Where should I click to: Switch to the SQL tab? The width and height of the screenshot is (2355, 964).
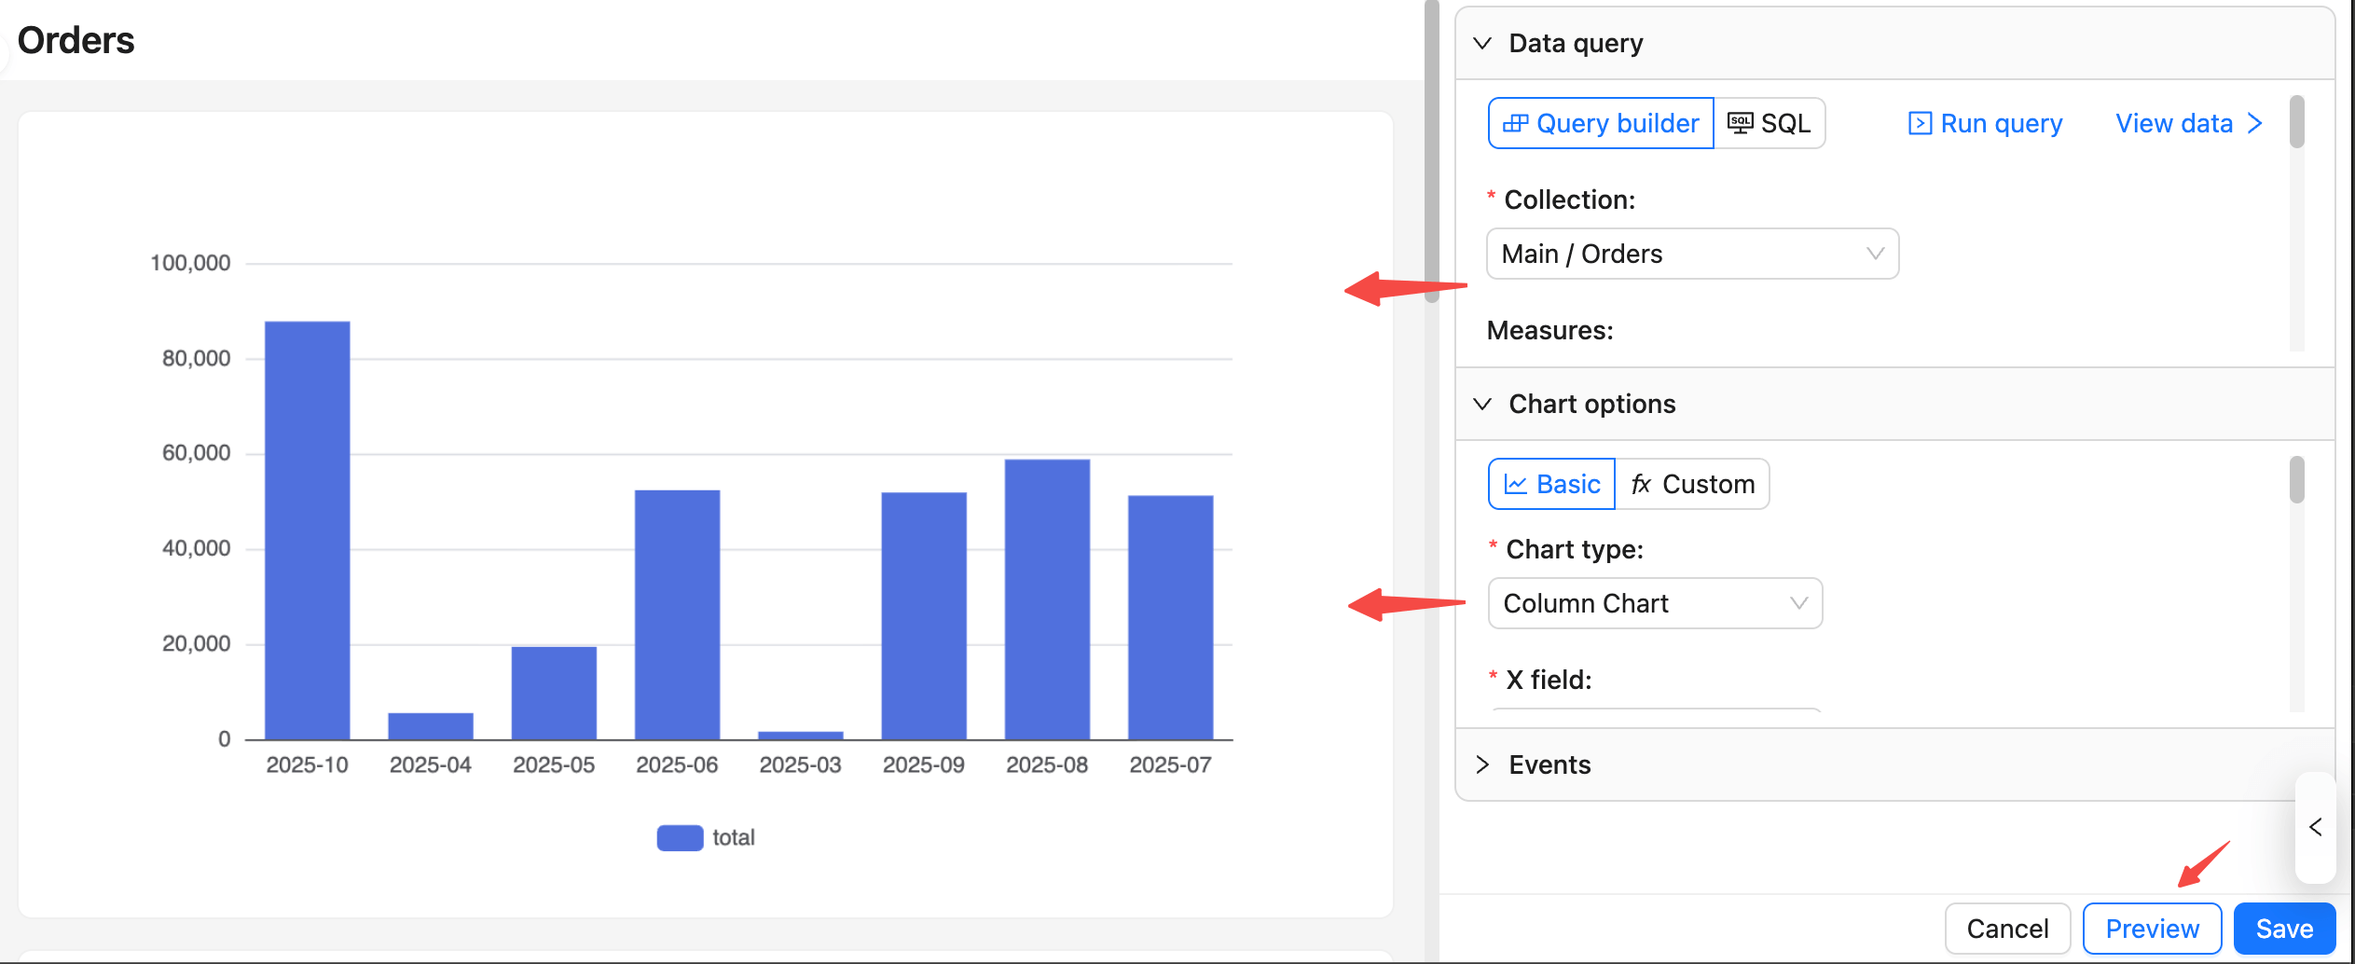coord(1770,123)
